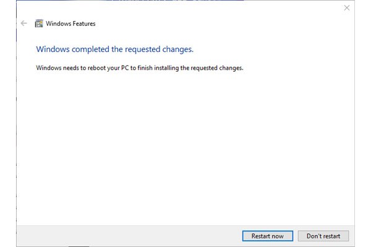This screenshot has height=247, width=371.
Task: Choose Don't restart to postpone reboot
Action: click(323, 236)
